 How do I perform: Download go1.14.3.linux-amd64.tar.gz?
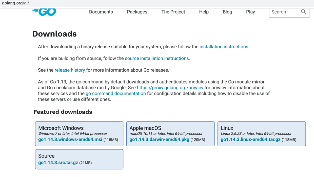(x=250, y=140)
